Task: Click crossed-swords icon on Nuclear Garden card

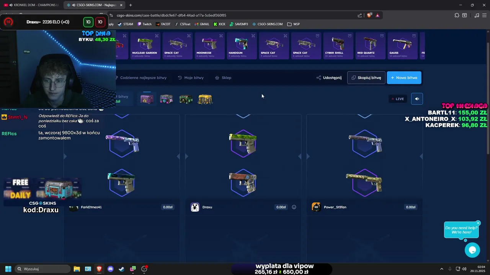Action: [x=157, y=36]
